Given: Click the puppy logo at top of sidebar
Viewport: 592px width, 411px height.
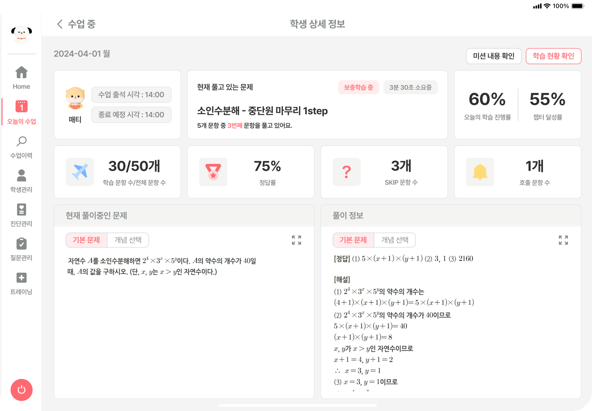Looking at the screenshot, I should (x=22, y=34).
